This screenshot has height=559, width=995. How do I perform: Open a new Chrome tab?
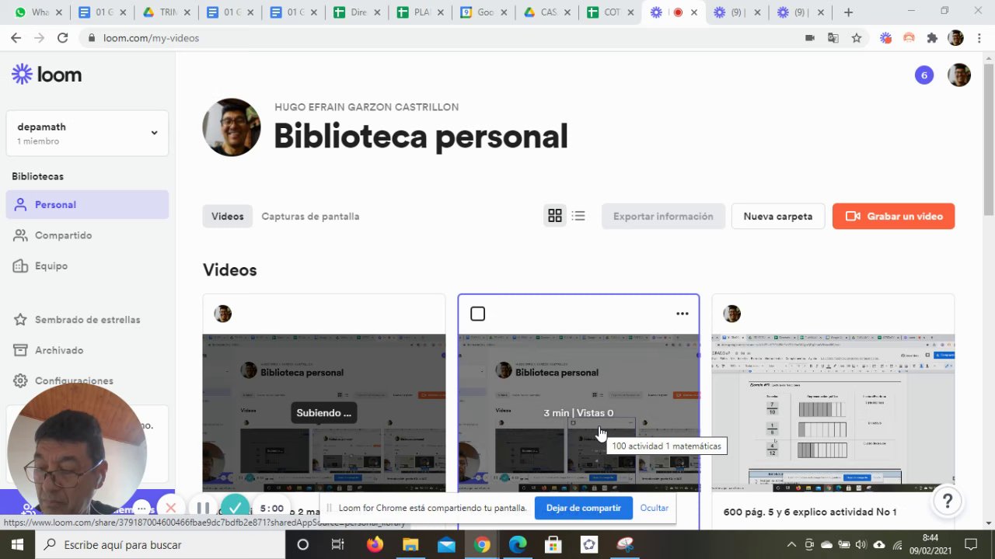pos(848,12)
